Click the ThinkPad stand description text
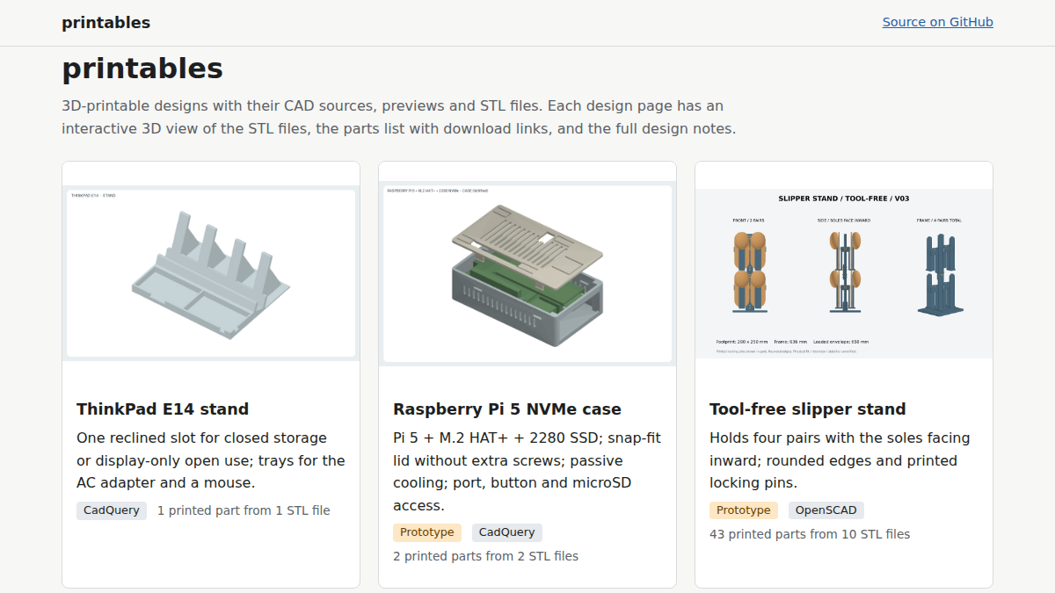Screen dimensions: 1055x593 tap(211, 460)
